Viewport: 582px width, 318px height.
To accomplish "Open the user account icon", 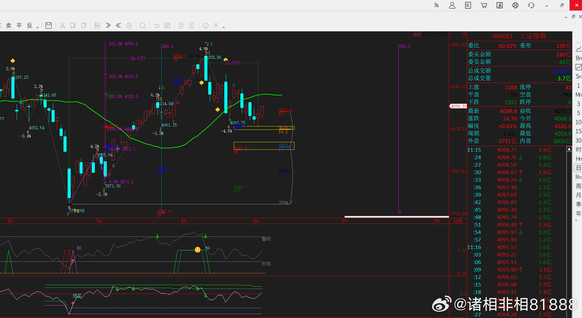I will pos(452,5).
